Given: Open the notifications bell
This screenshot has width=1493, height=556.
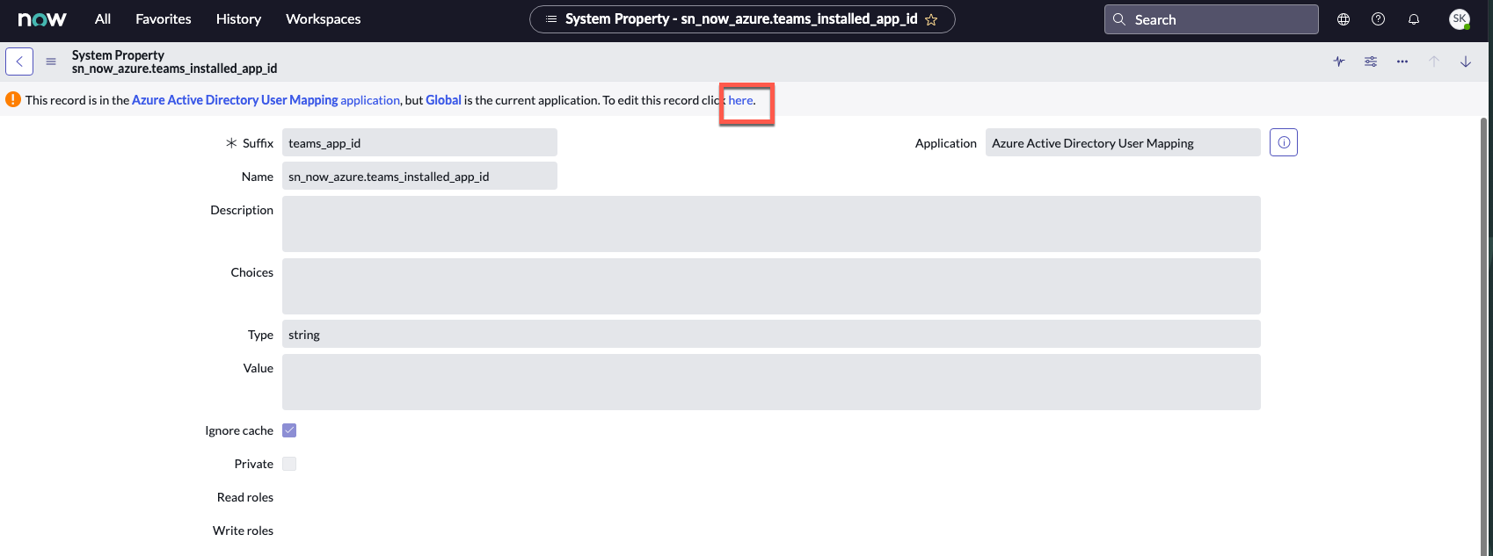Looking at the screenshot, I should pyautogui.click(x=1414, y=19).
